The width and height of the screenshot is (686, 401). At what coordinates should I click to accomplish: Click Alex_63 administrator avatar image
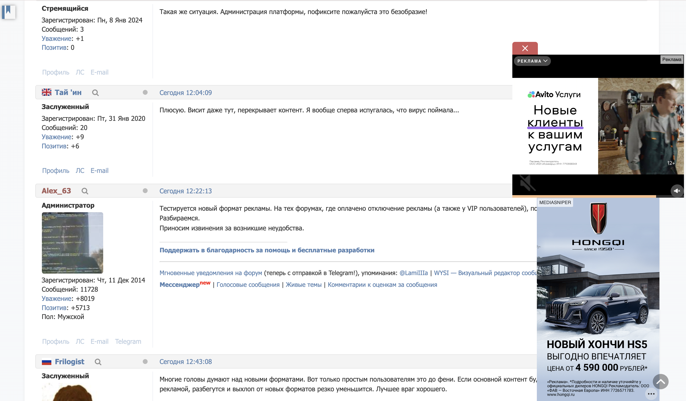pos(73,243)
